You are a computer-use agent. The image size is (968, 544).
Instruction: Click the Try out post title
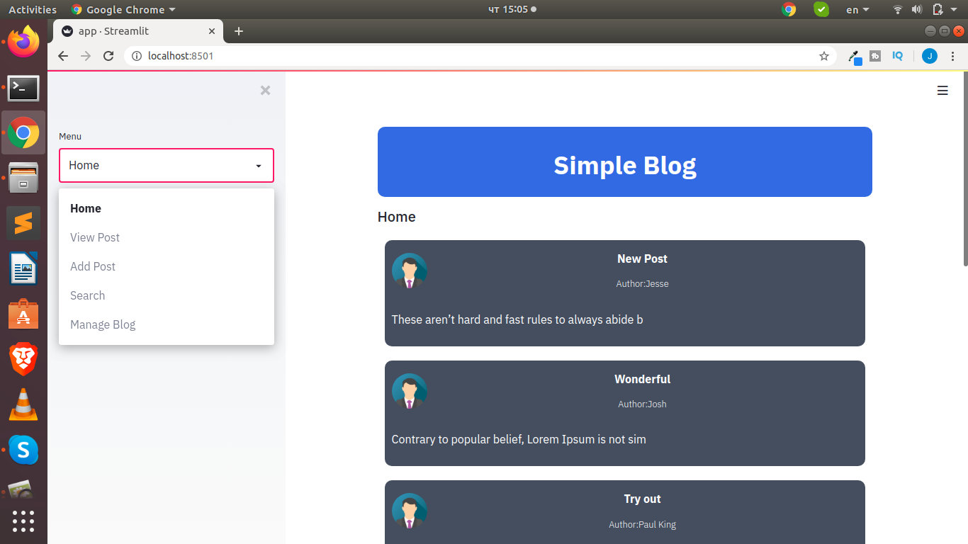(x=642, y=499)
